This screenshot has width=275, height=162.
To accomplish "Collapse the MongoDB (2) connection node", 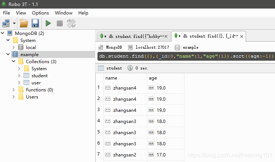I will [x=3, y=33].
